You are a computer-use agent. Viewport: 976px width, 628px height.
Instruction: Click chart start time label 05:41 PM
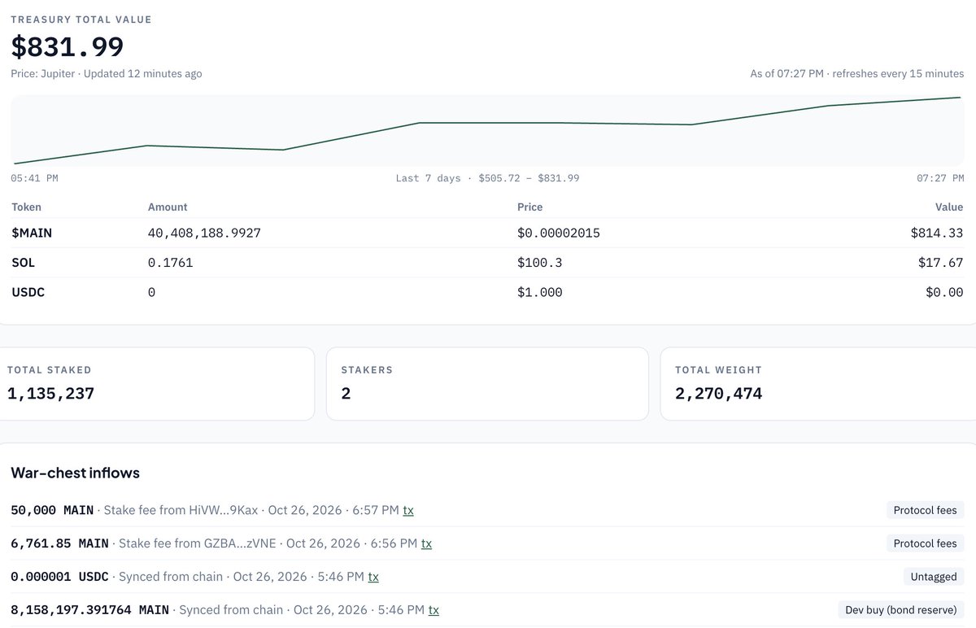[x=34, y=178]
